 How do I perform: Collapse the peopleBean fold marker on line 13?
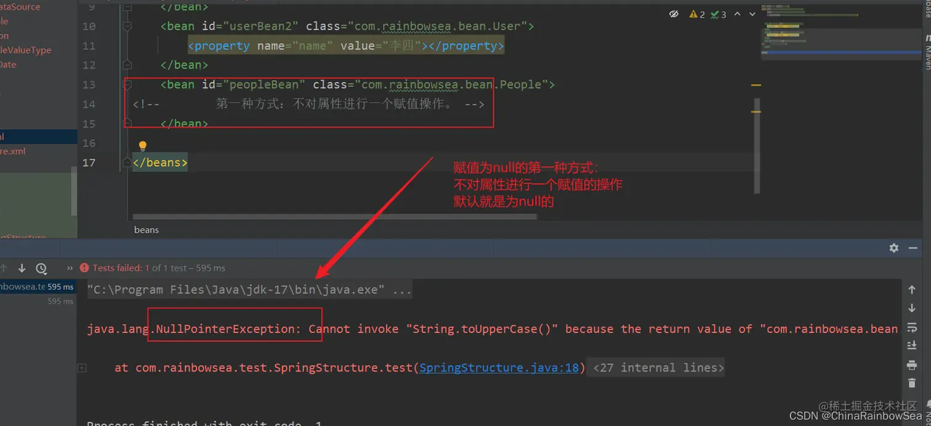click(x=127, y=84)
